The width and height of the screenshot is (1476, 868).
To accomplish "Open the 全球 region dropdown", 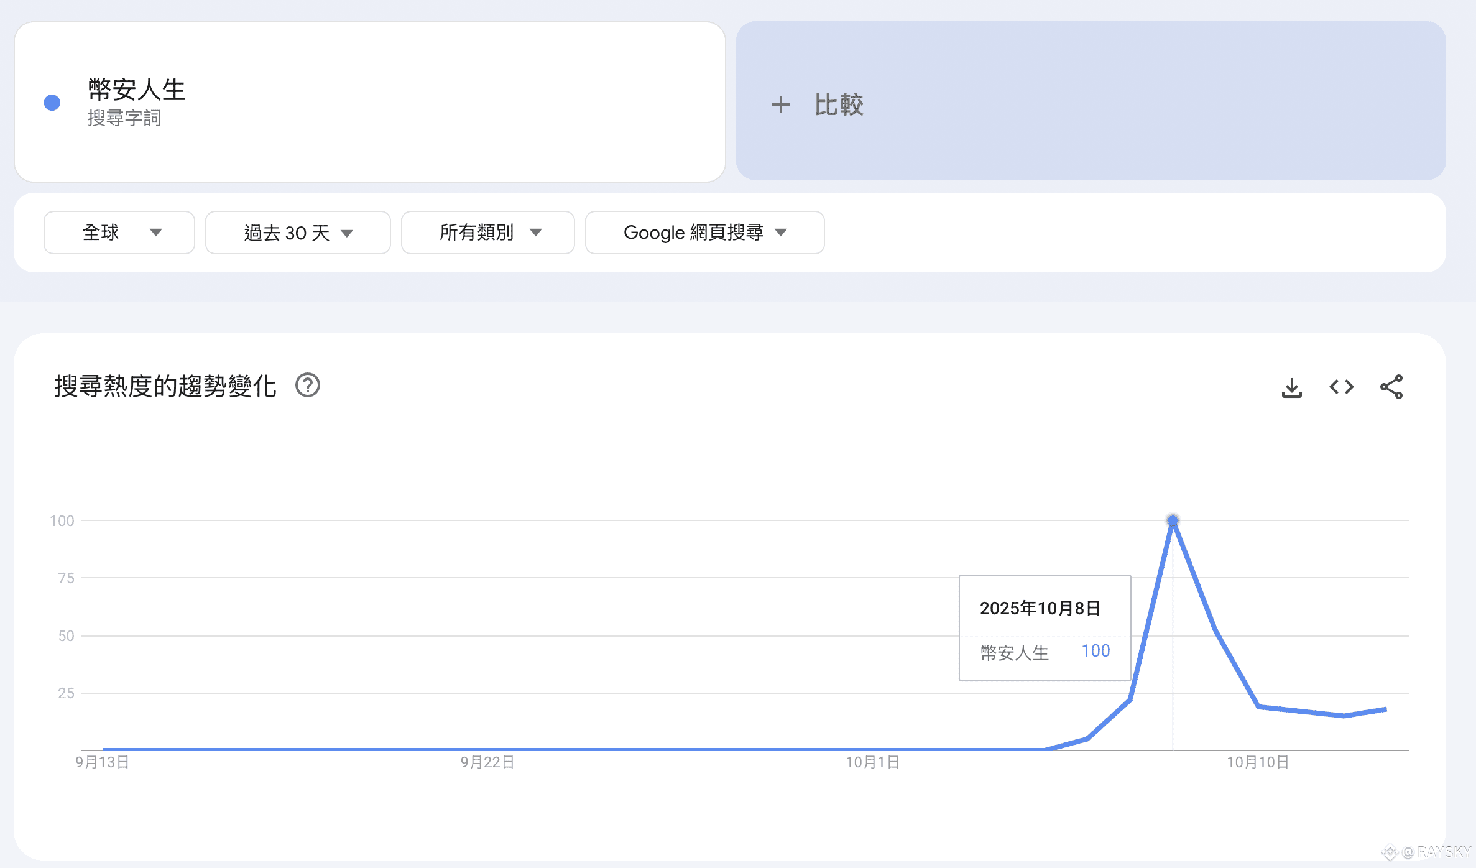I will [119, 233].
